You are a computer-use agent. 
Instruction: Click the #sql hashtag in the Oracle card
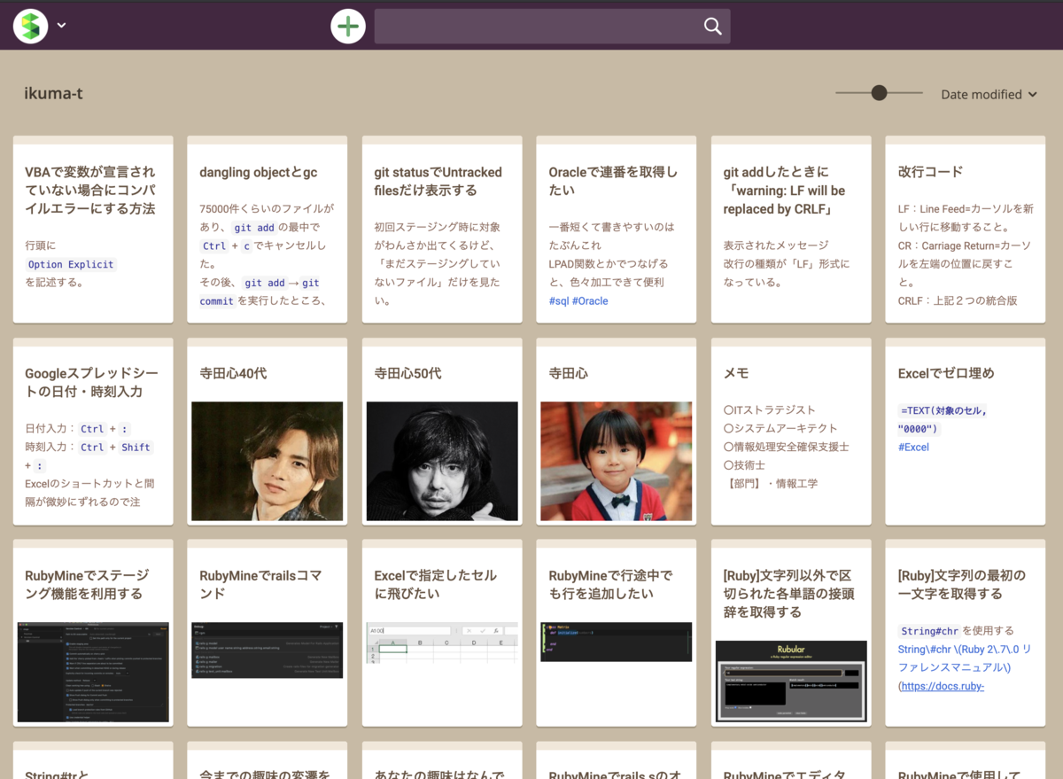click(x=558, y=301)
